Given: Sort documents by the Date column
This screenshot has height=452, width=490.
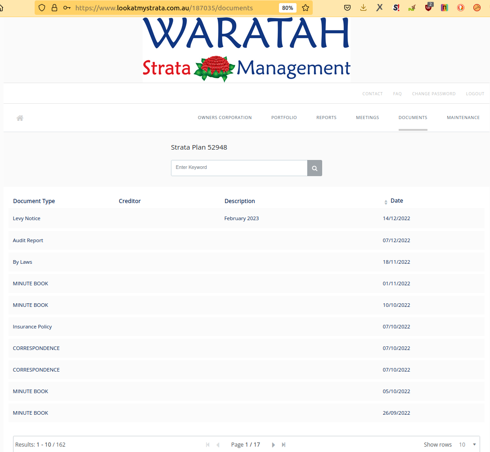Looking at the screenshot, I should coord(396,201).
